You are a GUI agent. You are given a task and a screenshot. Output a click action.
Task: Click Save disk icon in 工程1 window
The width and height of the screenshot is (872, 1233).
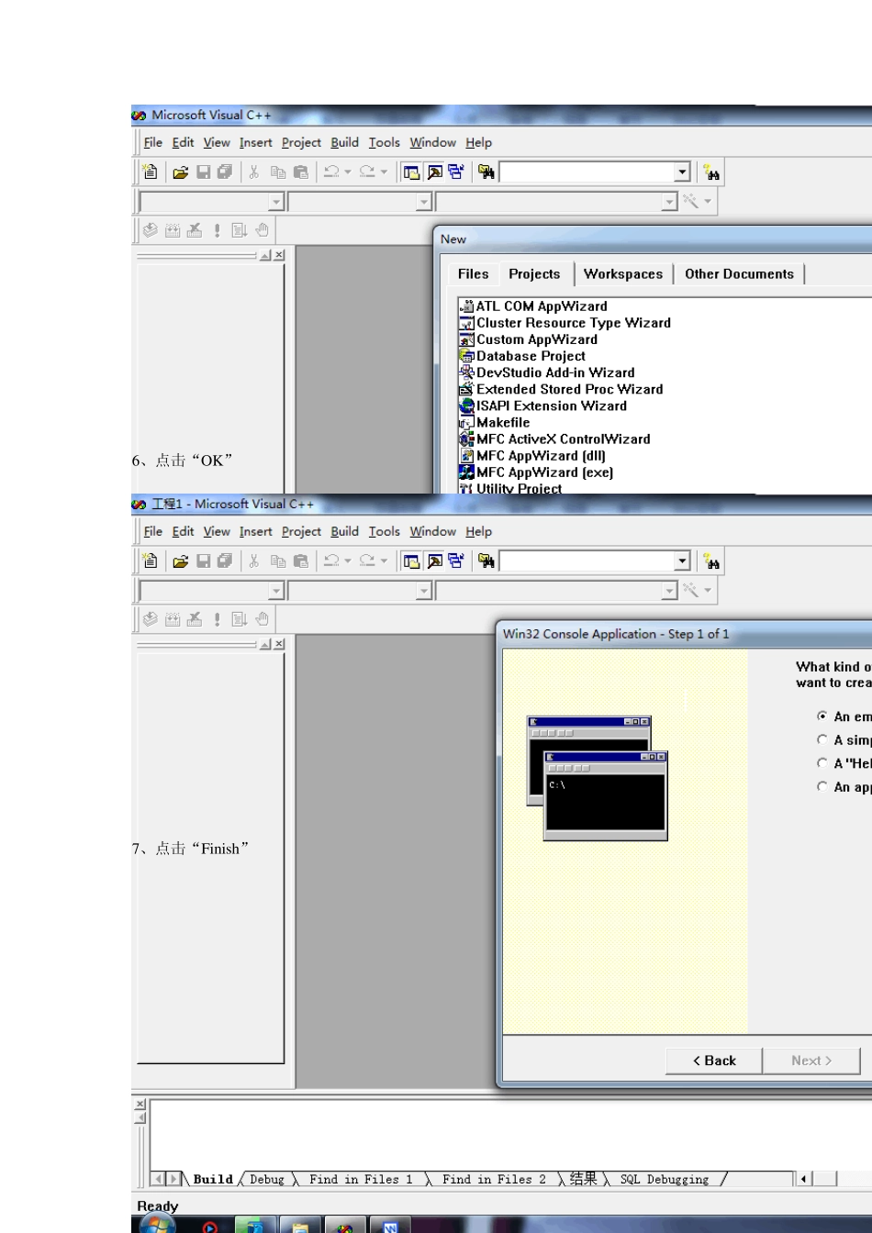click(x=203, y=561)
